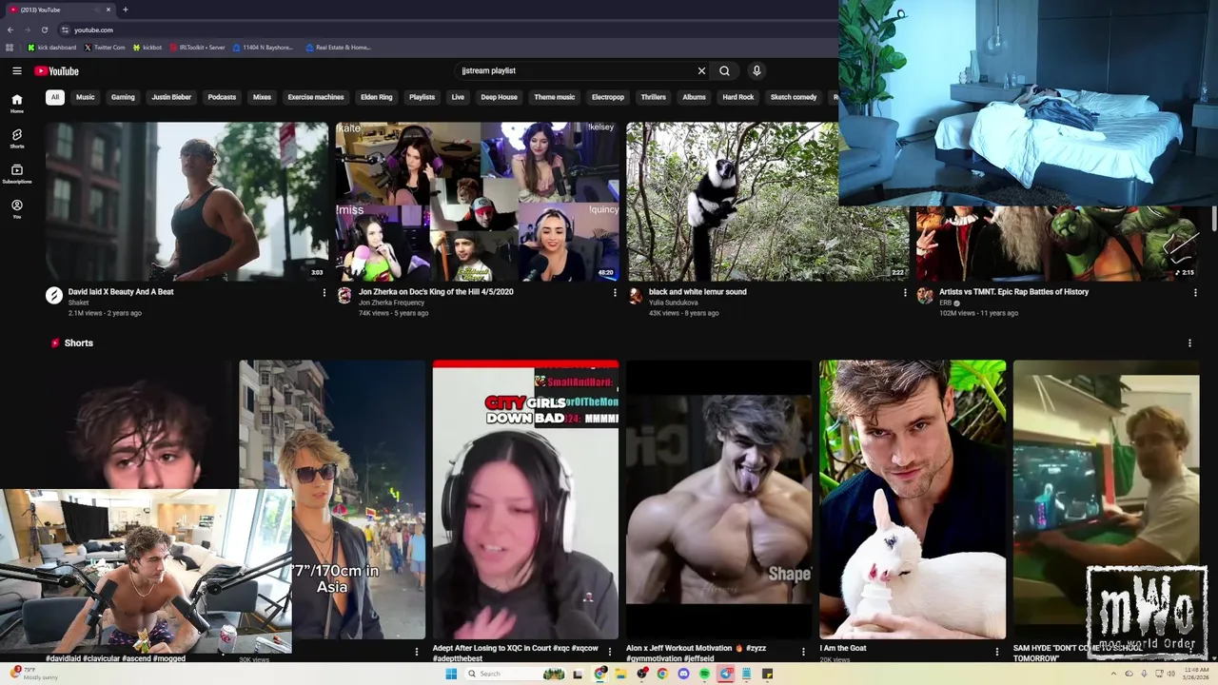Open options menu for lemur sound video
Viewport: 1218px width, 685px height.
click(905, 293)
